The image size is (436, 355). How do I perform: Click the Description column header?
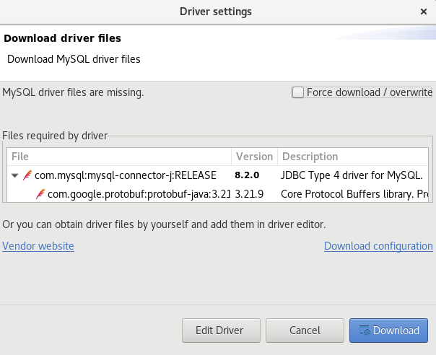tap(353, 157)
